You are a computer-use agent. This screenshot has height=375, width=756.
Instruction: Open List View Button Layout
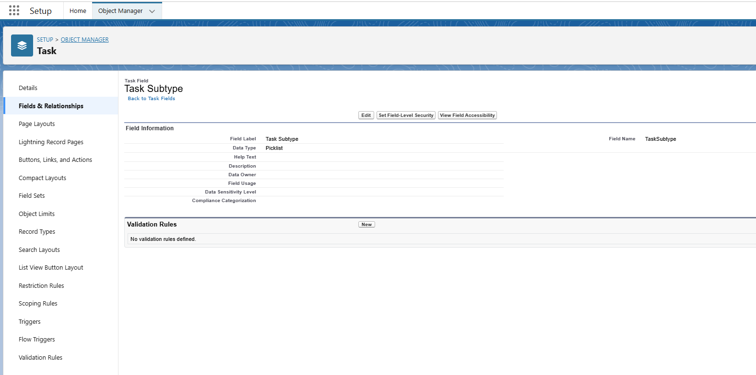(51, 268)
